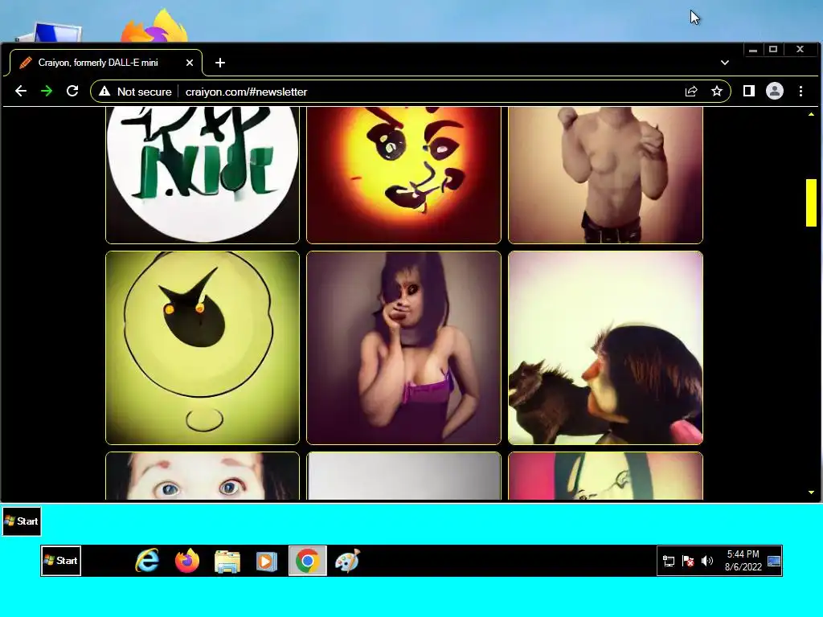
Task: Click the clock showing 5:44 PM
Action: point(743,560)
